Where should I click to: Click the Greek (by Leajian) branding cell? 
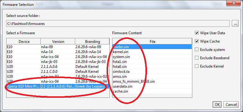coord(92,86)
